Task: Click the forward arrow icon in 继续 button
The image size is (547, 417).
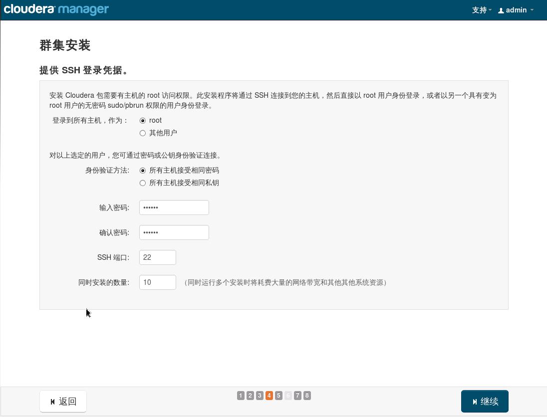Action: (x=474, y=401)
